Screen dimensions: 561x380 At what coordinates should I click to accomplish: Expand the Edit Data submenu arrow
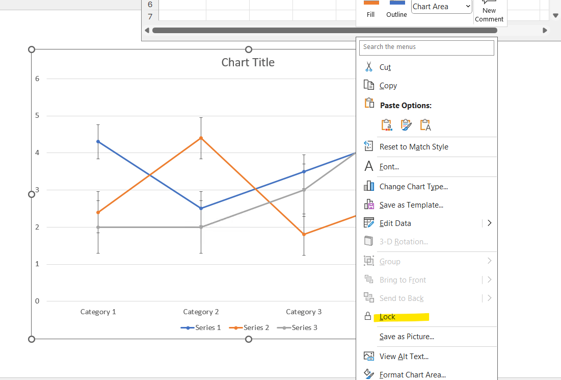[489, 223]
